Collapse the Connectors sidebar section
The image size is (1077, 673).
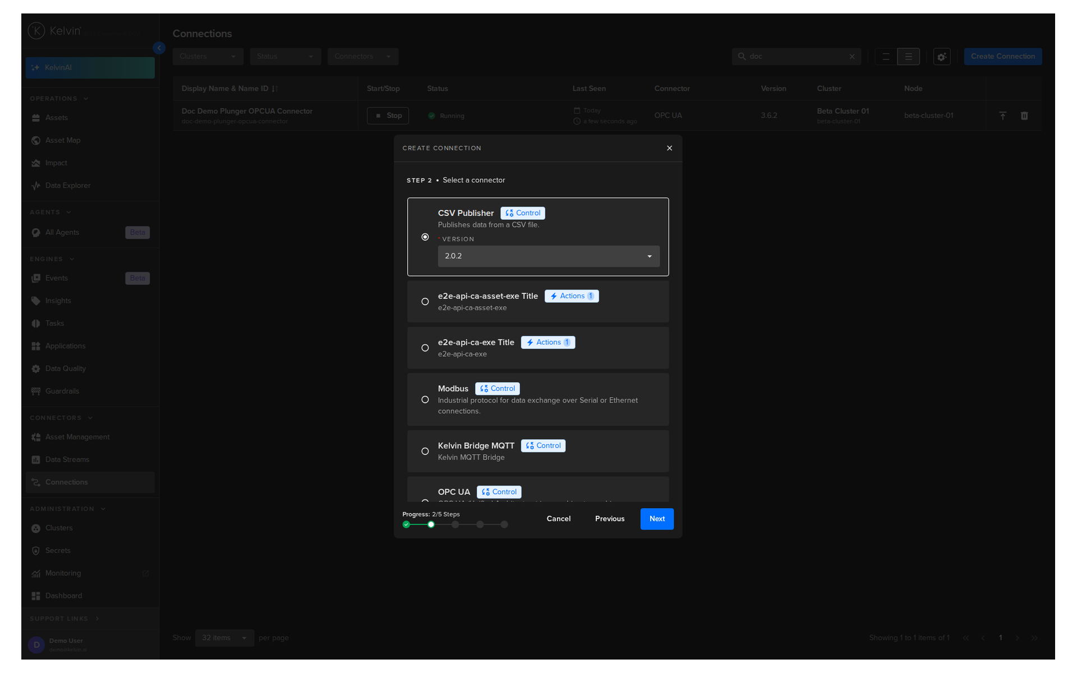(61, 418)
